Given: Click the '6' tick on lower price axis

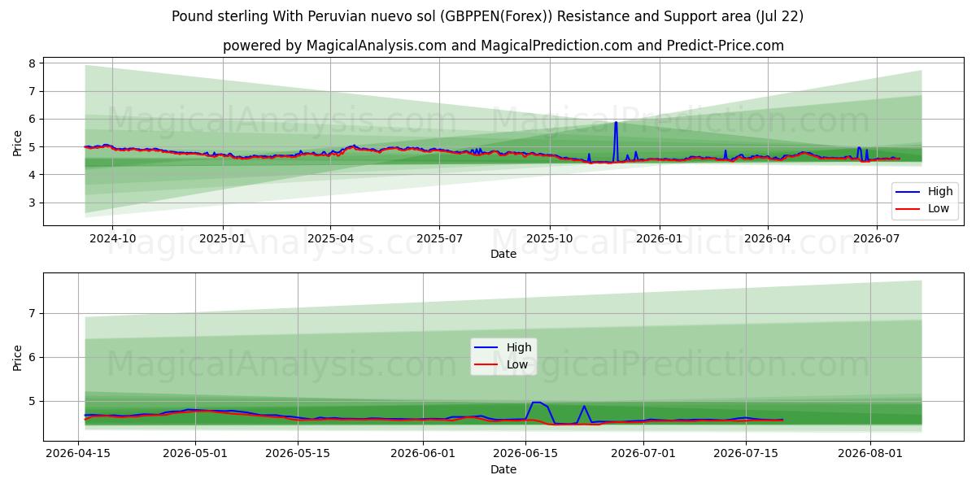Looking at the screenshot, I should coord(31,357).
